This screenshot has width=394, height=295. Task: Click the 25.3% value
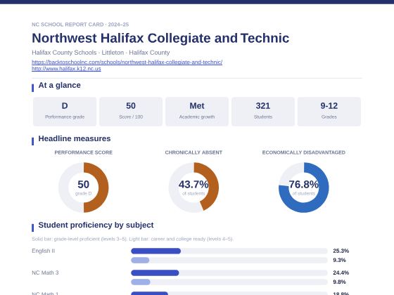click(x=341, y=251)
